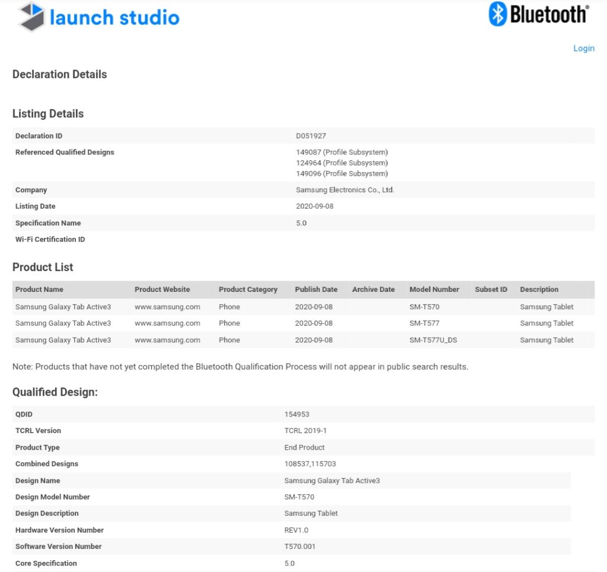Open www.samsung.com link in SM-T577U_DS row
This screenshot has width=607, height=572.
(x=167, y=340)
